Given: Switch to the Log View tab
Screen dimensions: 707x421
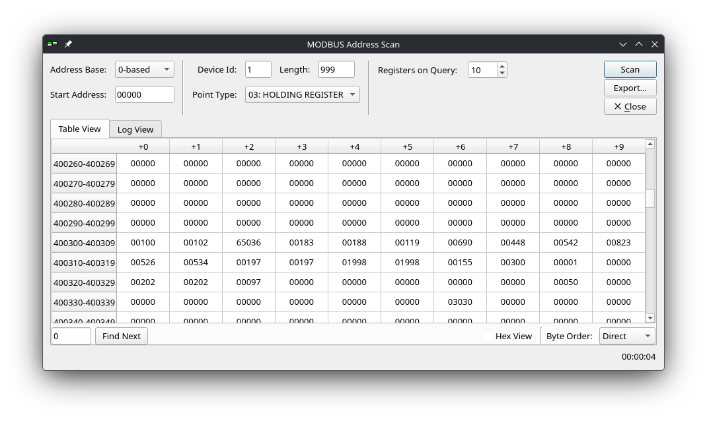Looking at the screenshot, I should pos(135,129).
